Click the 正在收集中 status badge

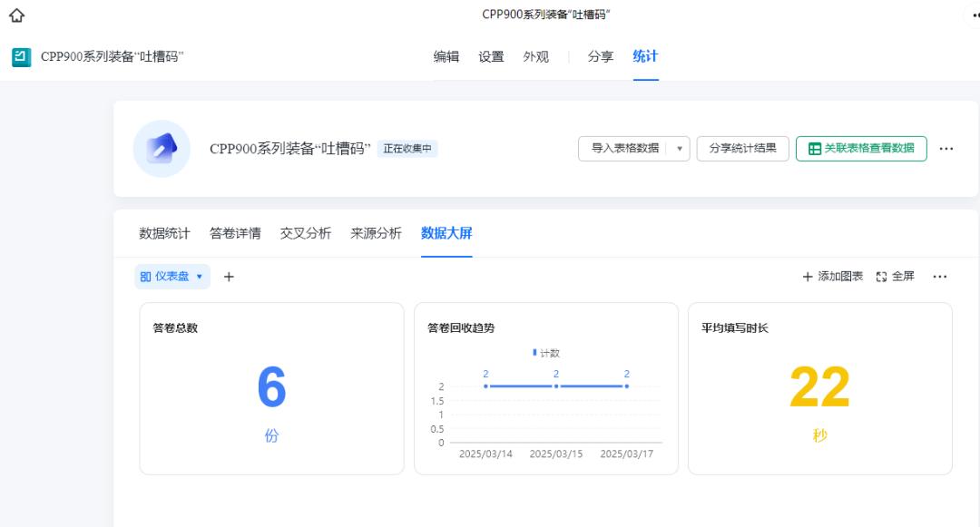click(x=407, y=149)
